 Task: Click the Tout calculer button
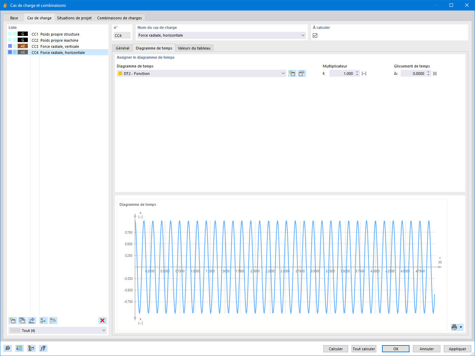[x=364, y=349]
